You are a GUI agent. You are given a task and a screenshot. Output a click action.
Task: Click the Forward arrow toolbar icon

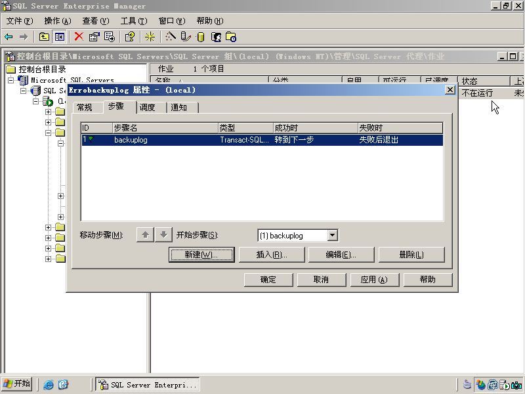coord(24,37)
